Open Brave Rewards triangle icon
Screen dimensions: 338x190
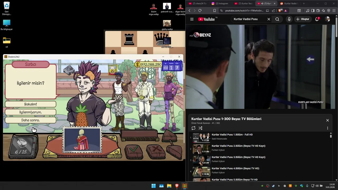tap(285, 11)
